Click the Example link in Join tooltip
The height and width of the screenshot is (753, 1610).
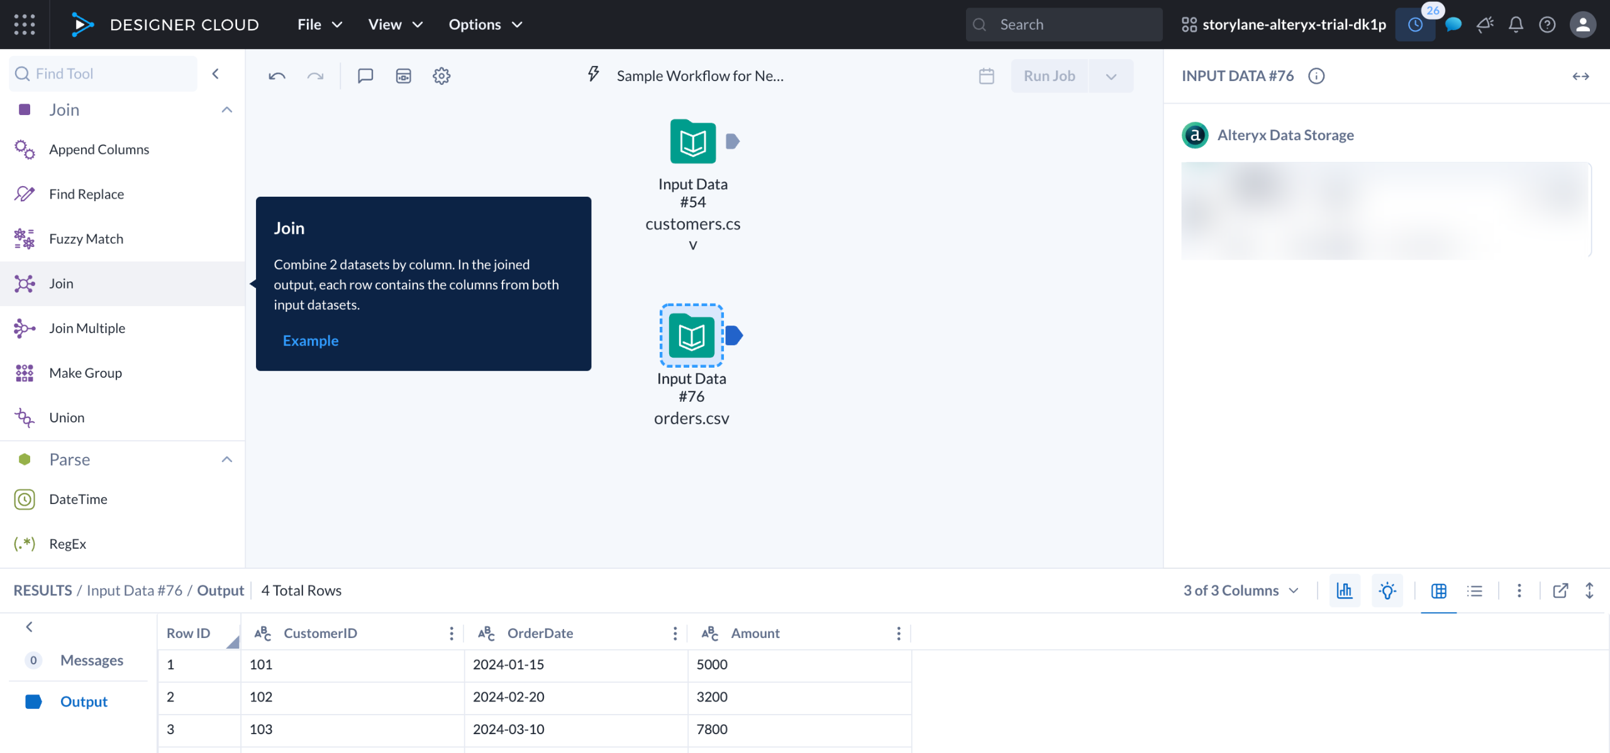click(311, 341)
